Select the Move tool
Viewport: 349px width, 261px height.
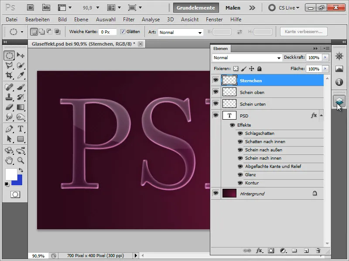pos(21,55)
